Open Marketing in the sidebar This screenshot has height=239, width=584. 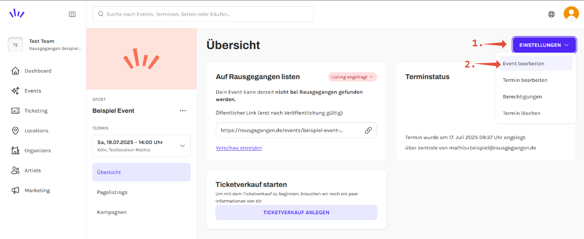click(37, 190)
